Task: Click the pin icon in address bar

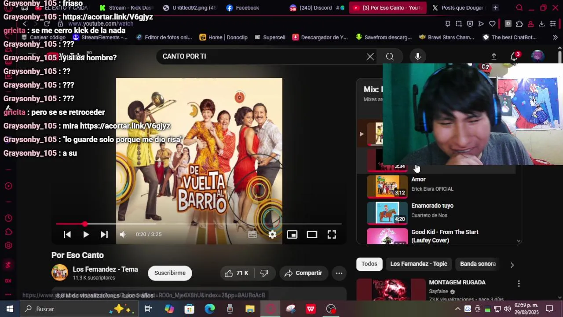Action: pos(448,24)
